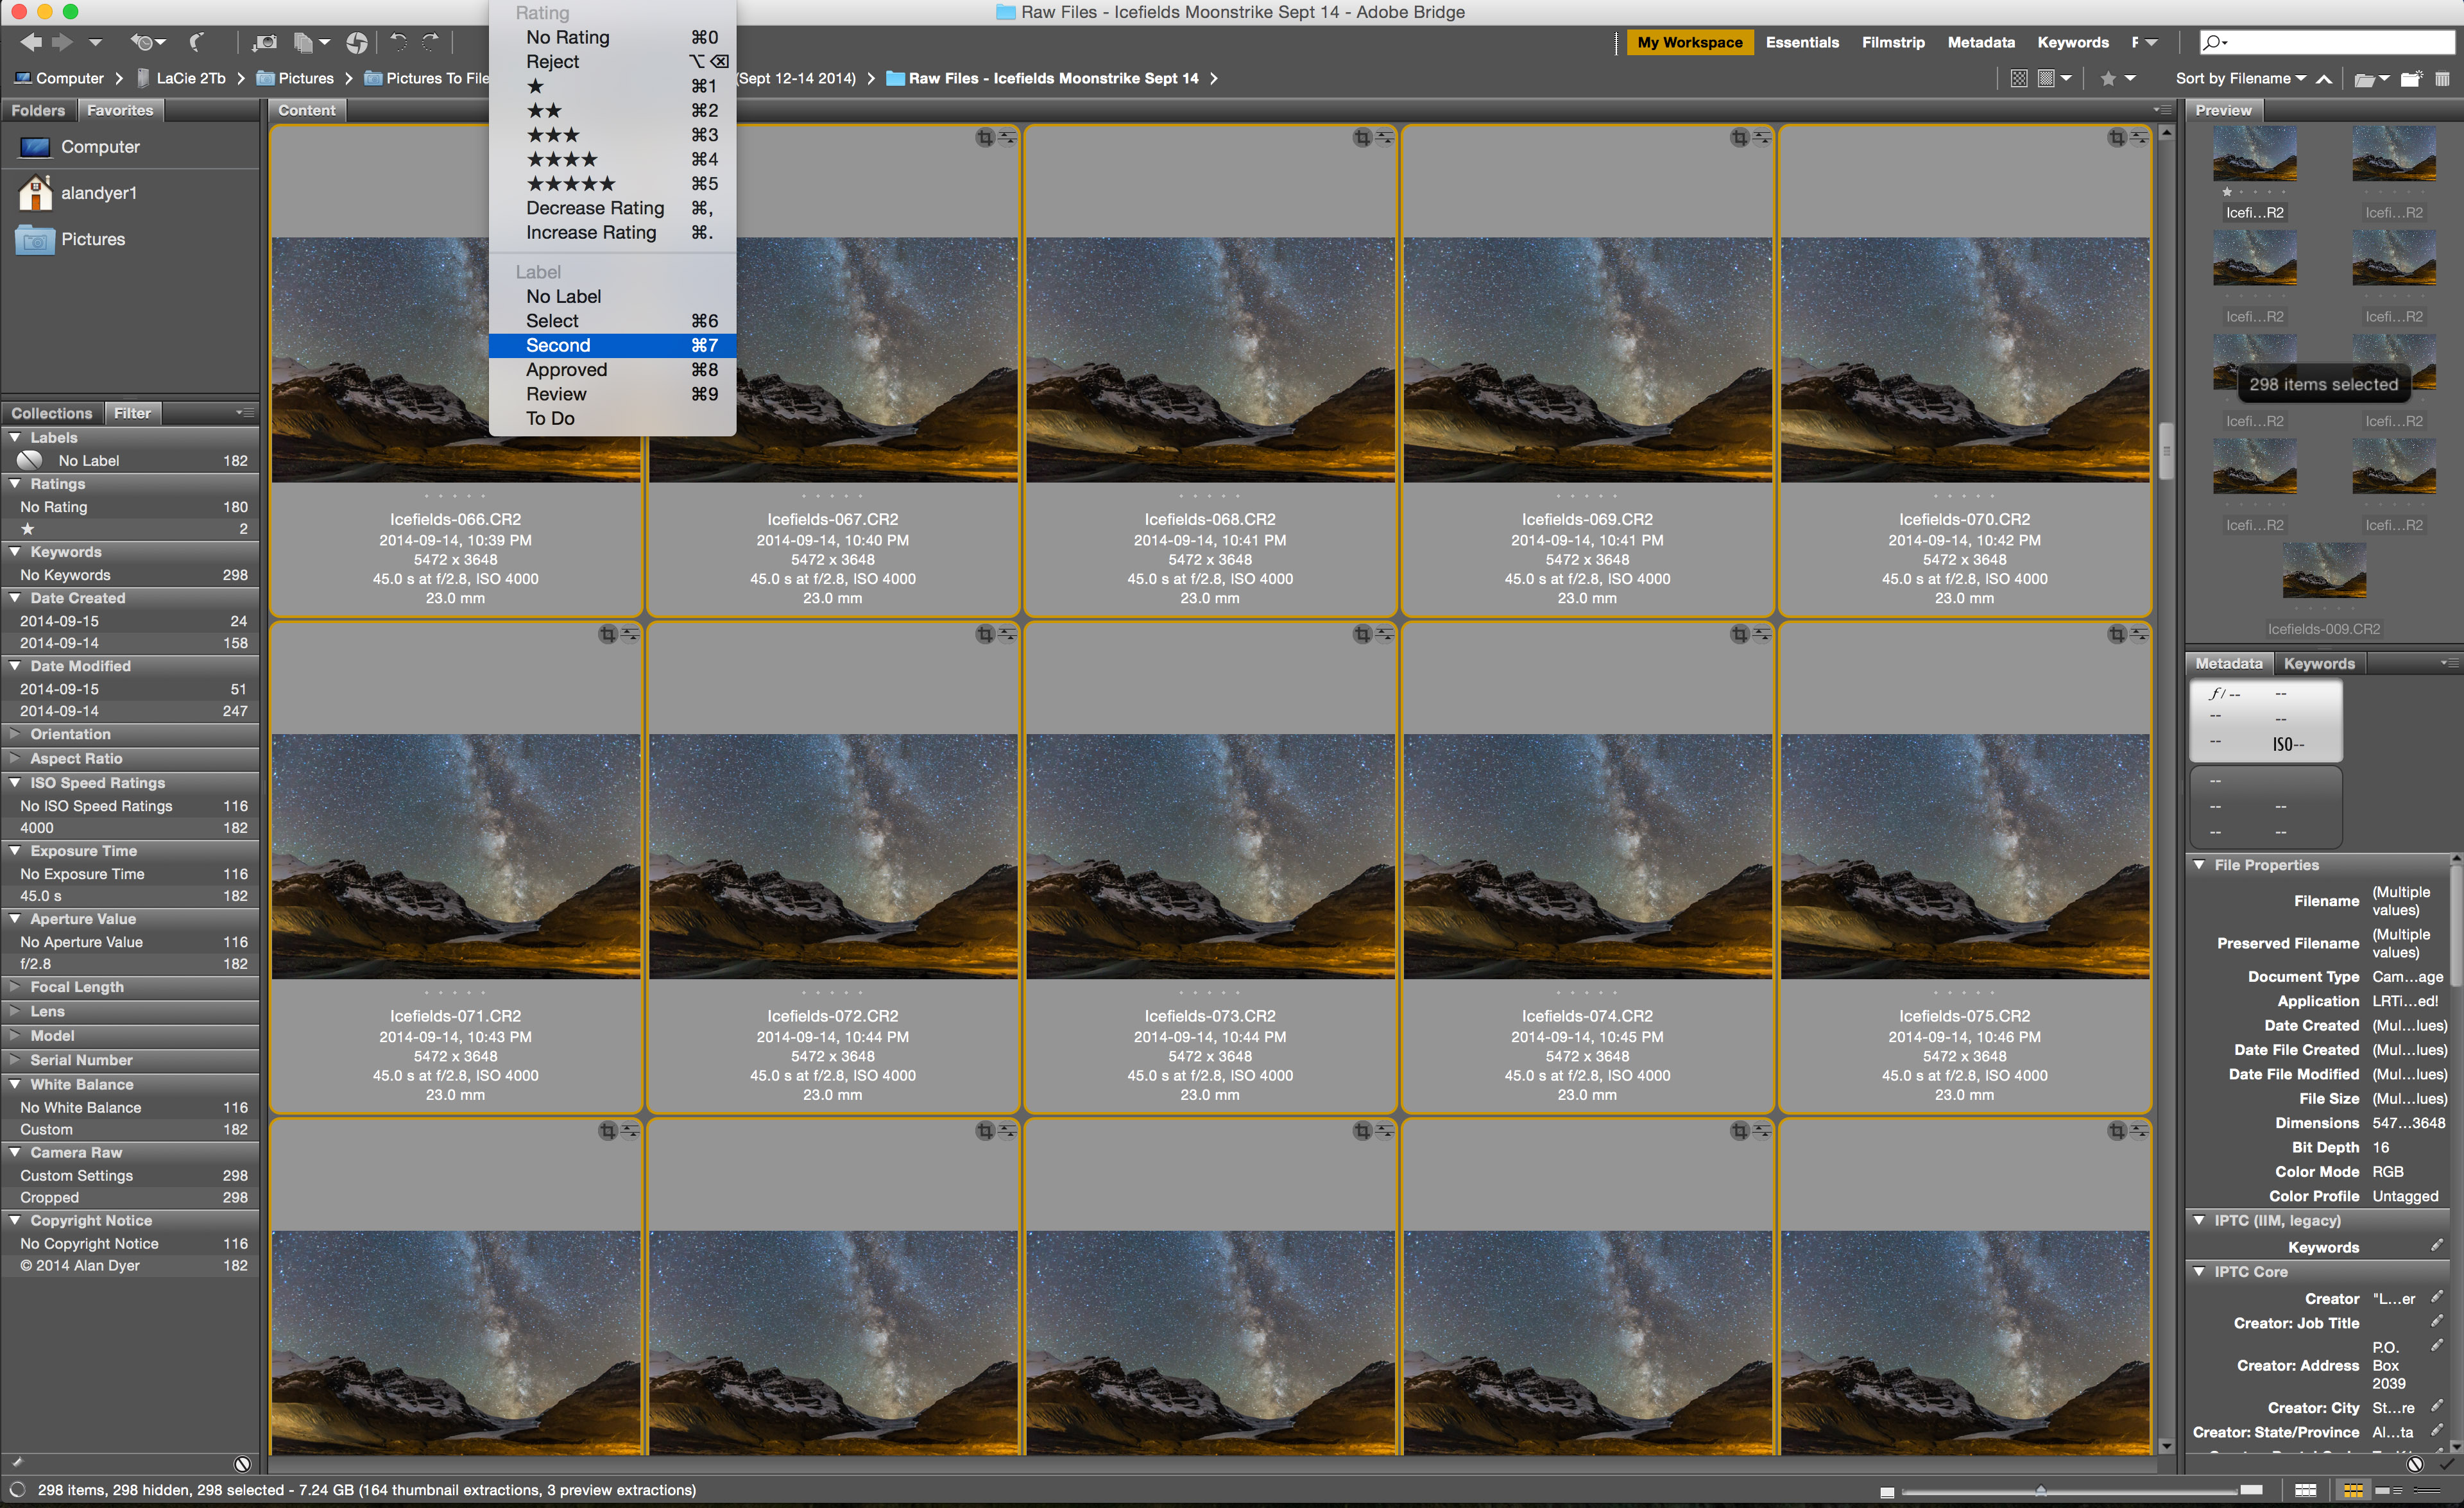Click the Pictures breadcrumb link
The image size is (2464, 1508).
[x=305, y=78]
